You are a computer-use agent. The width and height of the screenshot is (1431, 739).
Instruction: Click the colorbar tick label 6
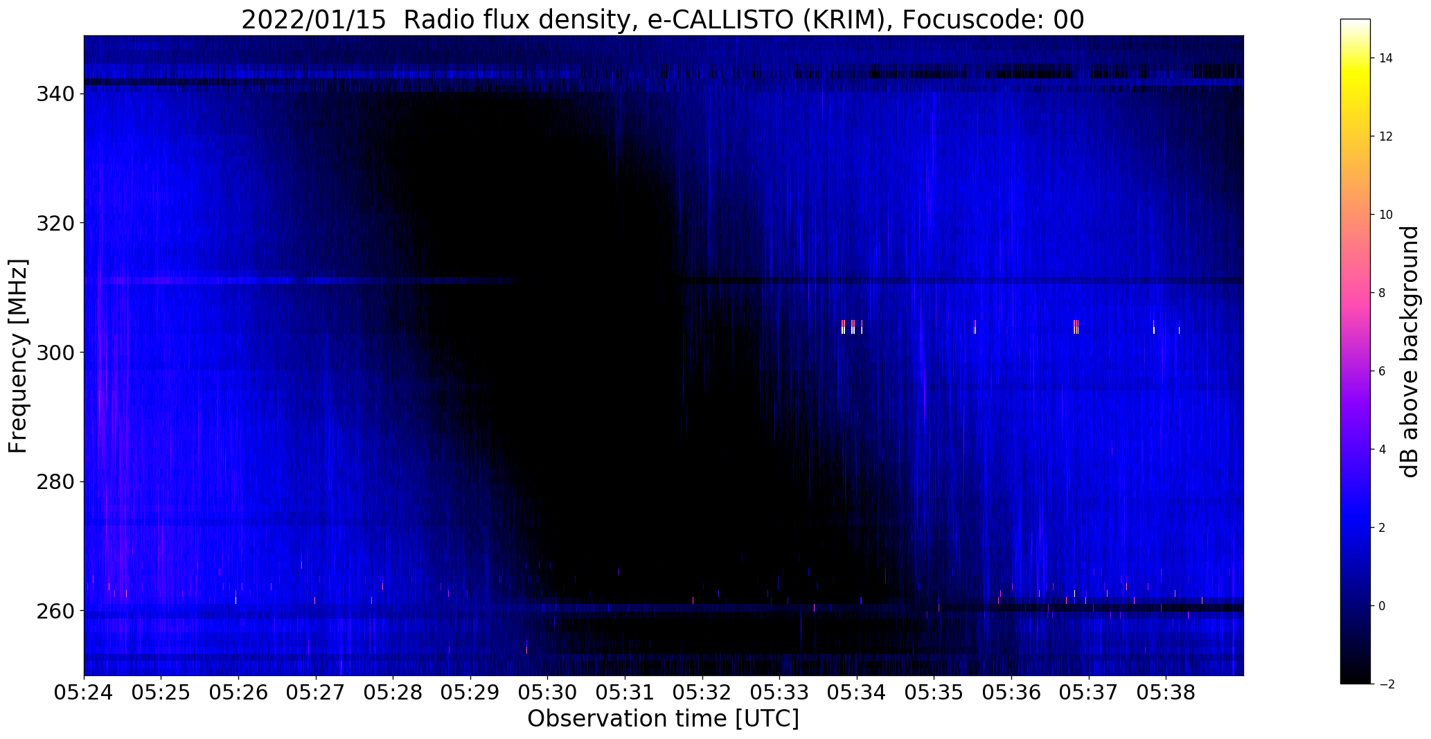click(x=1382, y=371)
